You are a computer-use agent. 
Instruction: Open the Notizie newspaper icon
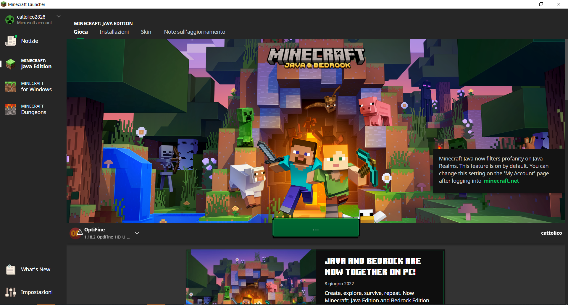[11, 41]
